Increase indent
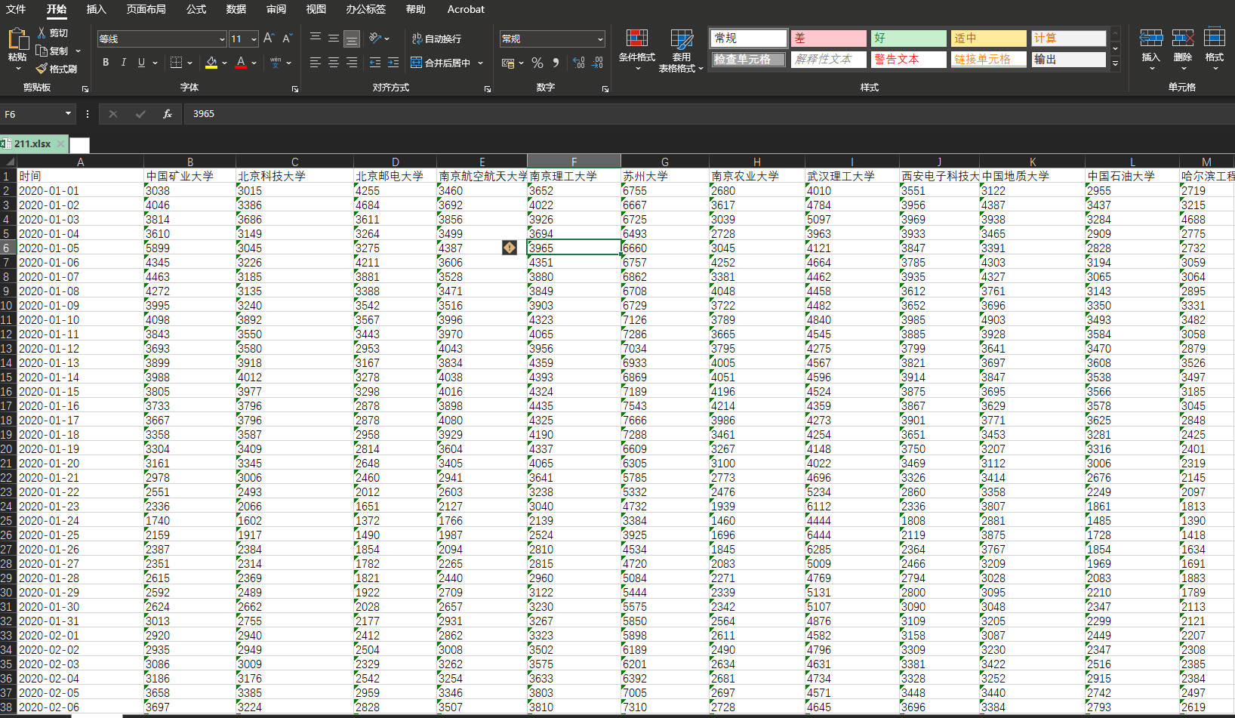Image resolution: width=1235 pixels, height=718 pixels. point(393,63)
